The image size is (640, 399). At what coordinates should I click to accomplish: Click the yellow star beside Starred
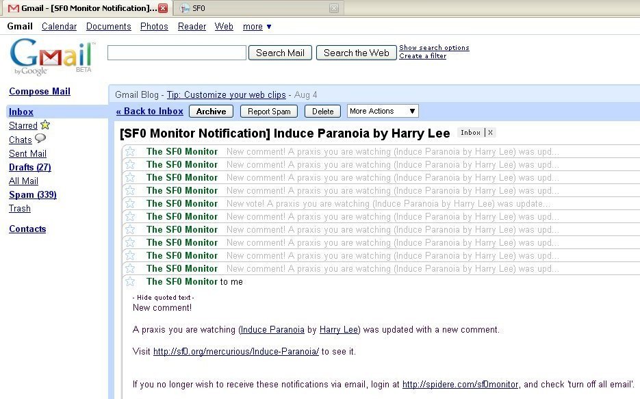click(x=45, y=125)
